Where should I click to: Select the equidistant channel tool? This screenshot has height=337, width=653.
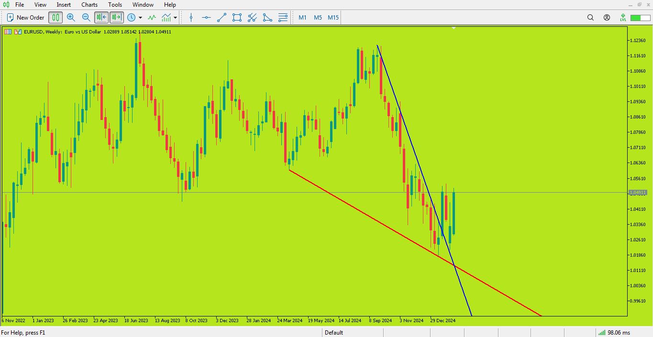pyautogui.click(x=252, y=18)
